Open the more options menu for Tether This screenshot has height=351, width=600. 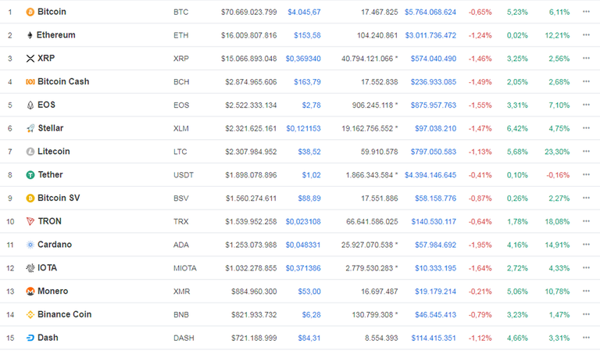[x=586, y=175]
